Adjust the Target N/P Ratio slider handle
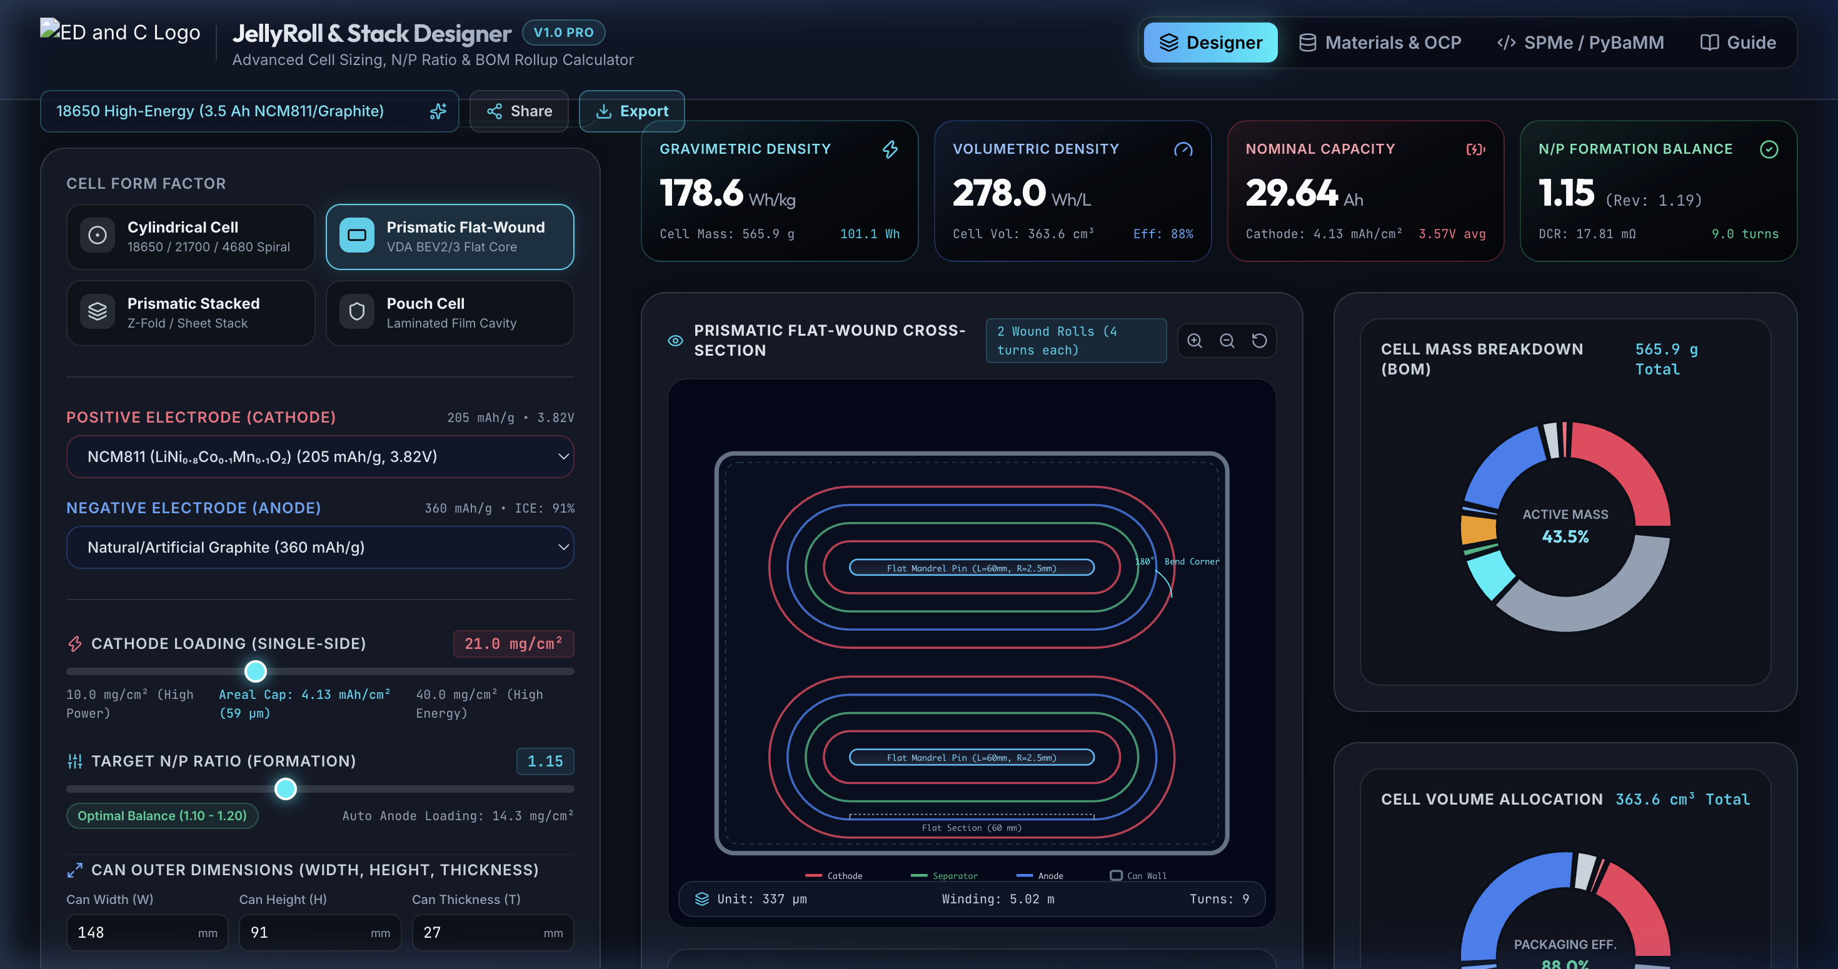1838x969 pixels. tap(286, 789)
